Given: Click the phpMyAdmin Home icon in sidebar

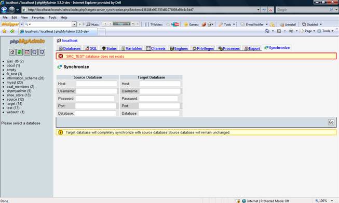Looking at the screenshot, I should (12, 52).
